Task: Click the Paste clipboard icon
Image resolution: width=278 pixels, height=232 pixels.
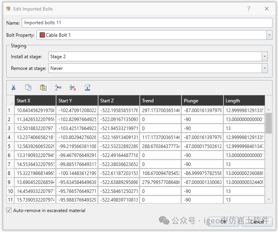Action: click(x=43, y=87)
